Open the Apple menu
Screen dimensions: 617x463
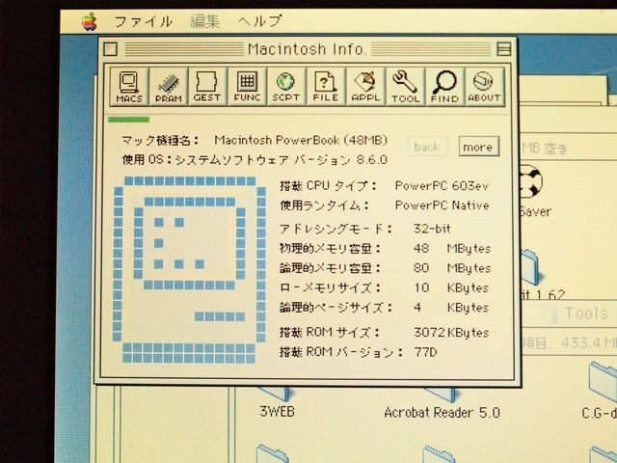pyautogui.click(x=90, y=21)
